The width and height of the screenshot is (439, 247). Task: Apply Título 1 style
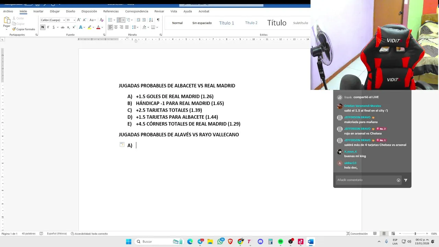point(226,23)
